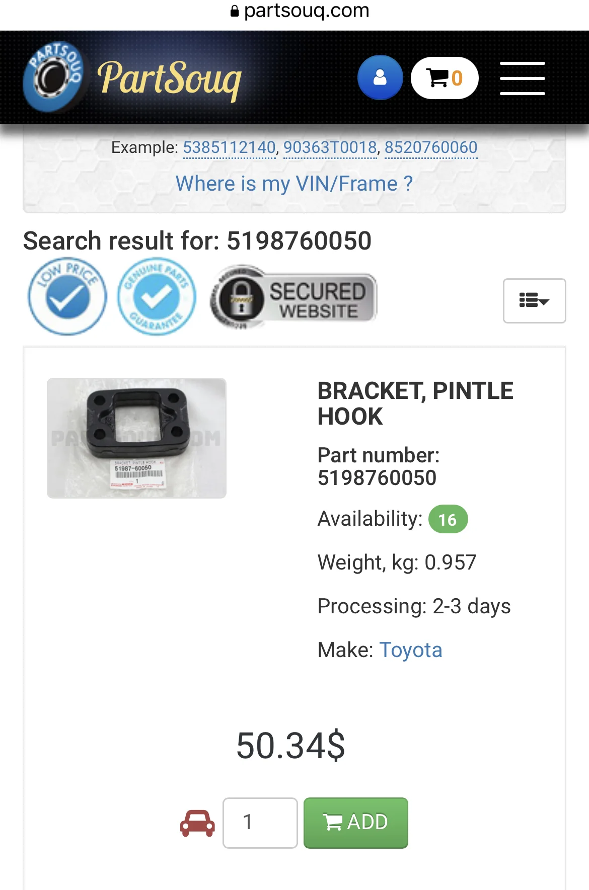Click the Genuine Parts Guarantee badge
Image resolution: width=589 pixels, height=890 pixels.
[x=157, y=297]
